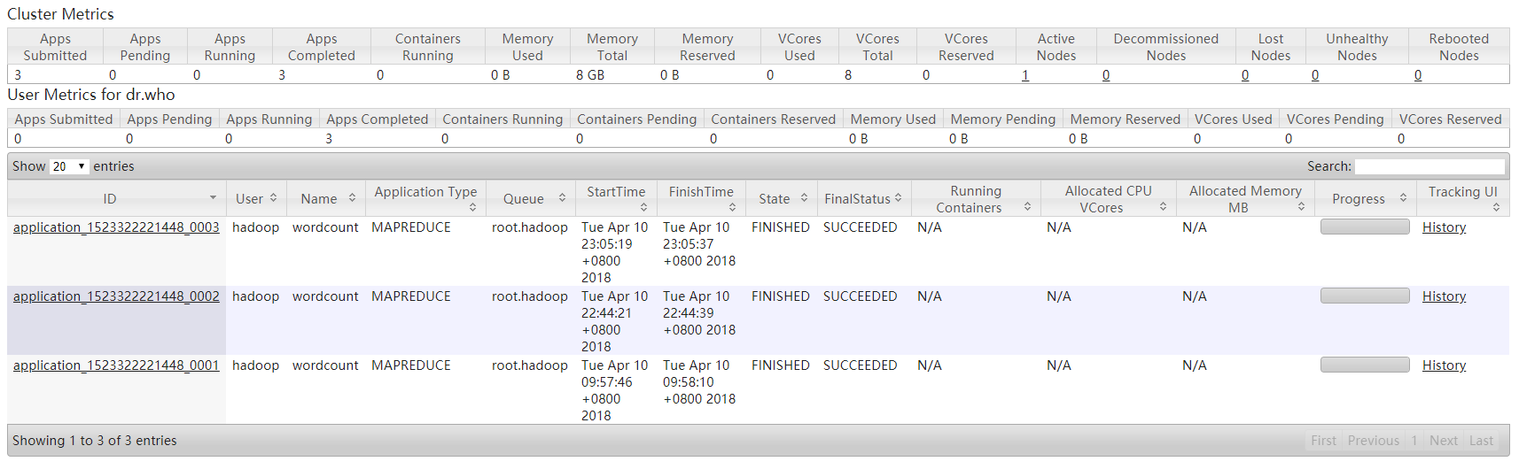Sort applications by Name column
The width and height of the screenshot is (1519, 469).
pyautogui.click(x=352, y=198)
